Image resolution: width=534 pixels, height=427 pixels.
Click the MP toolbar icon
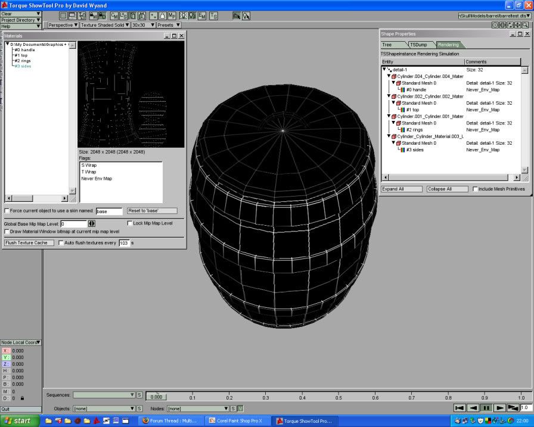click(x=172, y=15)
